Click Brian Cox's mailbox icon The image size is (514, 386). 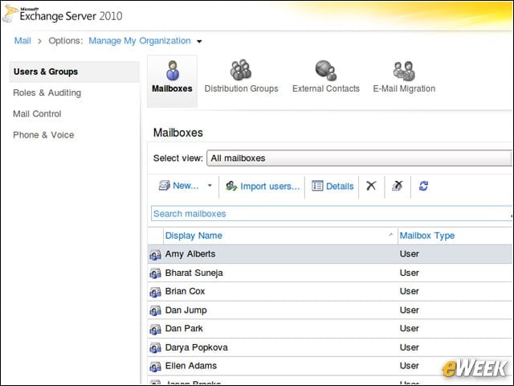coord(155,292)
